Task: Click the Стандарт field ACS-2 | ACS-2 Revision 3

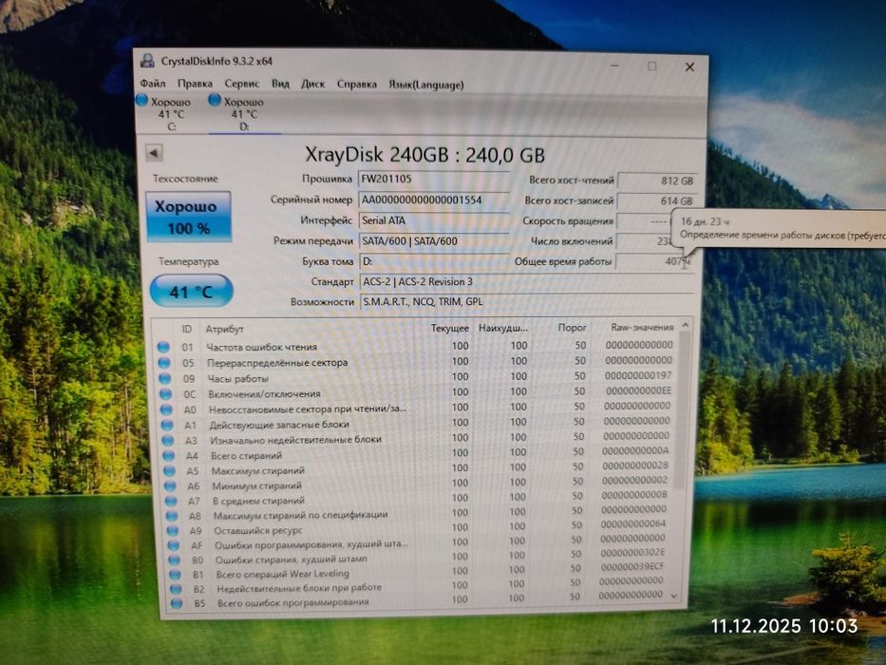Action: [x=527, y=281]
